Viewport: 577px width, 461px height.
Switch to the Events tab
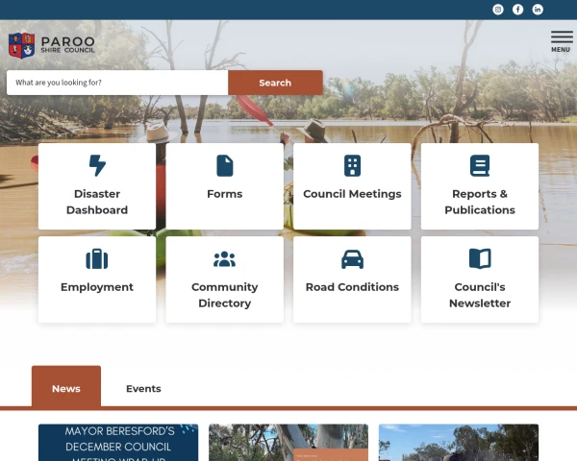coord(143,389)
